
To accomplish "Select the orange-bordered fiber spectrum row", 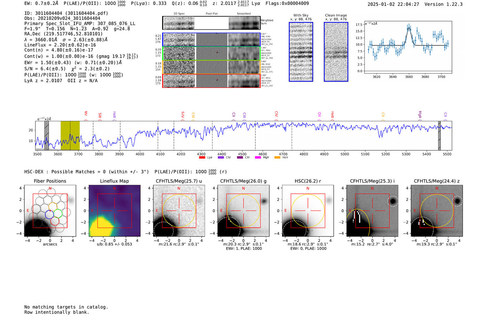I will click(x=211, y=67).
